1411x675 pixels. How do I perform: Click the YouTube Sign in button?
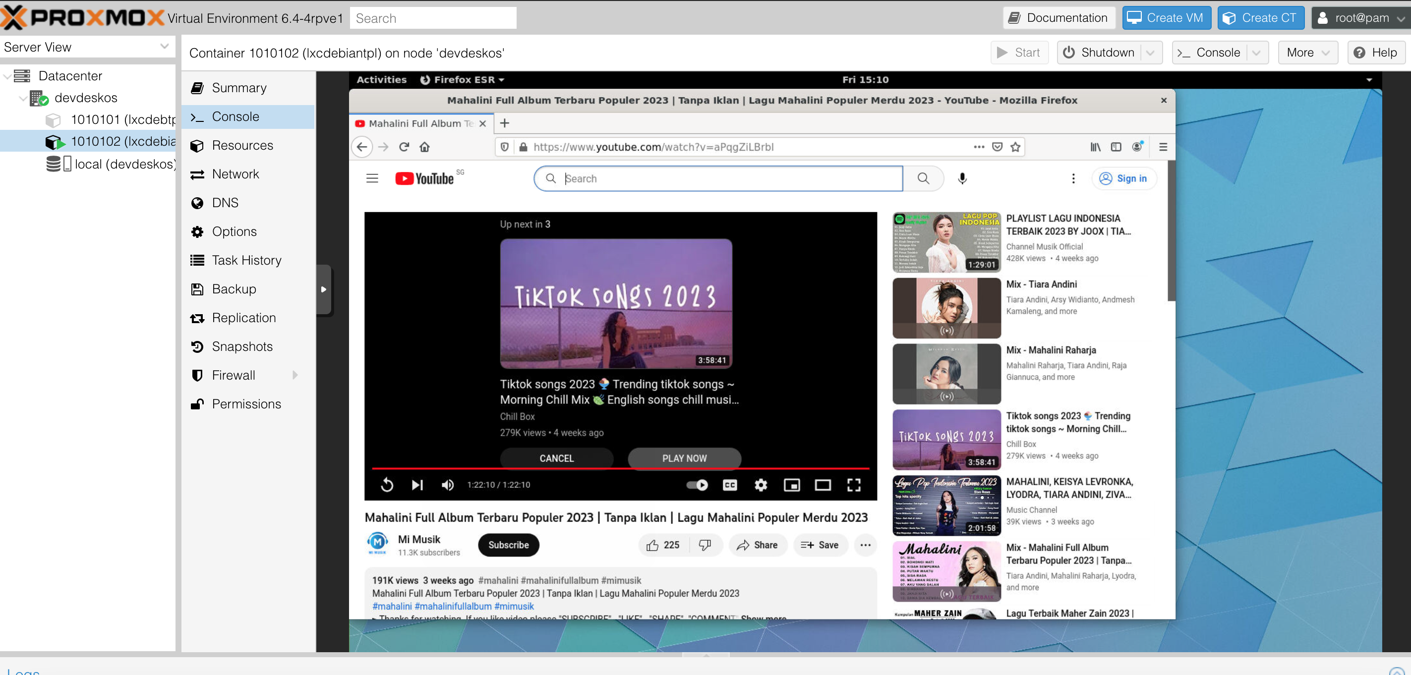[x=1124, y=178]
